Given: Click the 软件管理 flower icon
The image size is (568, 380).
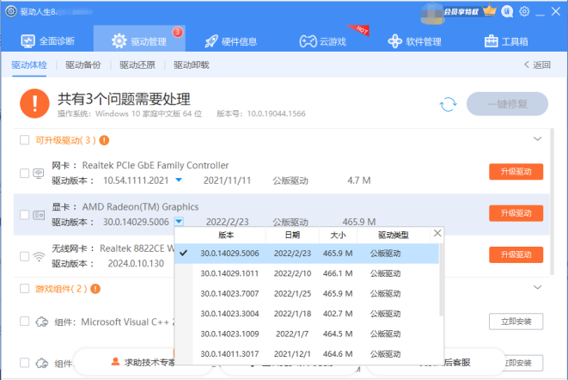Looking at the screenshot, I should [x=394, y=41].
